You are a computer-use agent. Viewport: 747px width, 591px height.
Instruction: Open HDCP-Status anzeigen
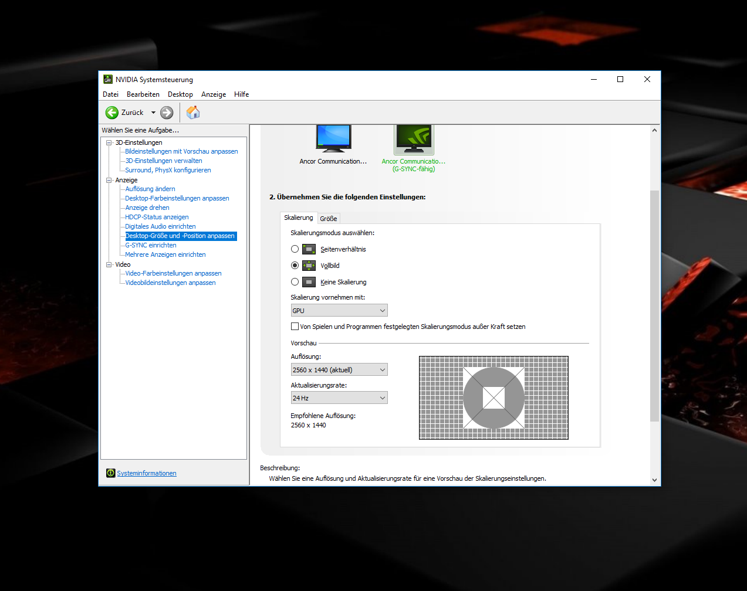point(157,217)
